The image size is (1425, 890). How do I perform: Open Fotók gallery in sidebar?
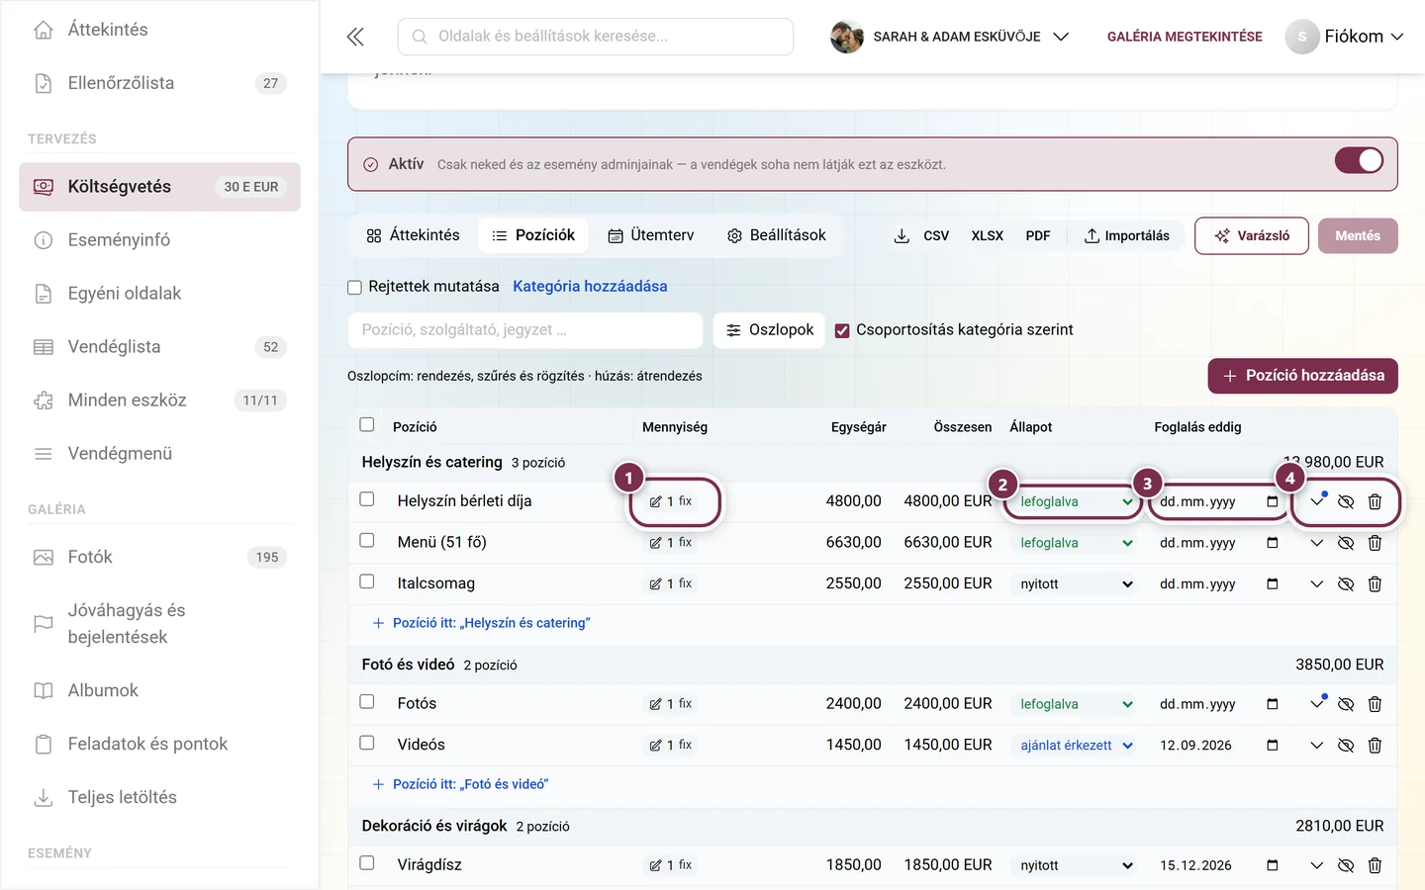point(159,557)
